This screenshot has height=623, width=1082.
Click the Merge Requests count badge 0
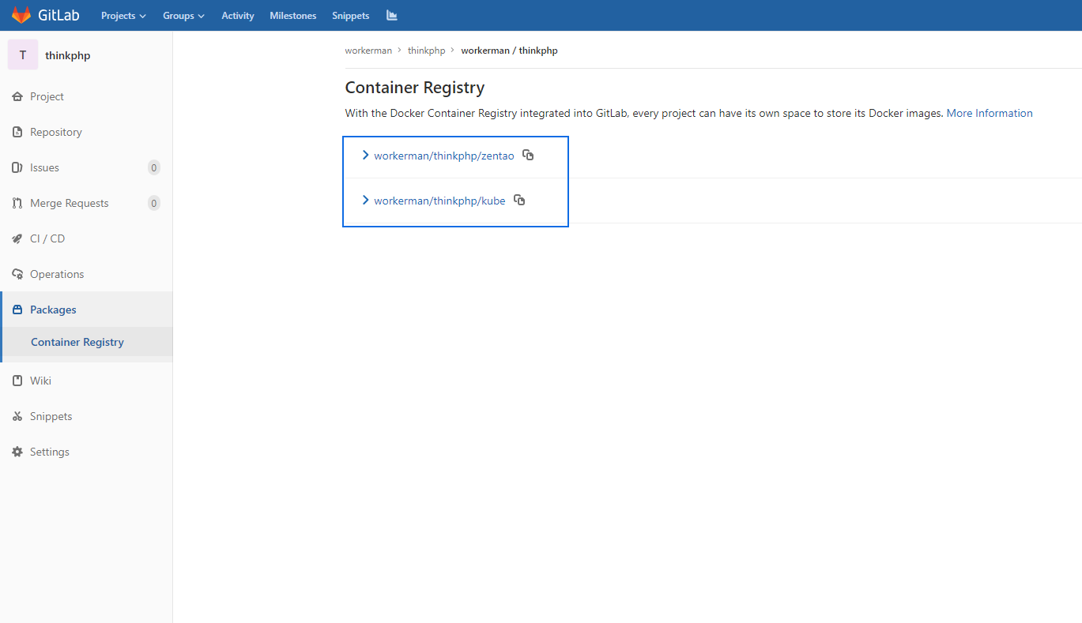click(x=154, y=203)
